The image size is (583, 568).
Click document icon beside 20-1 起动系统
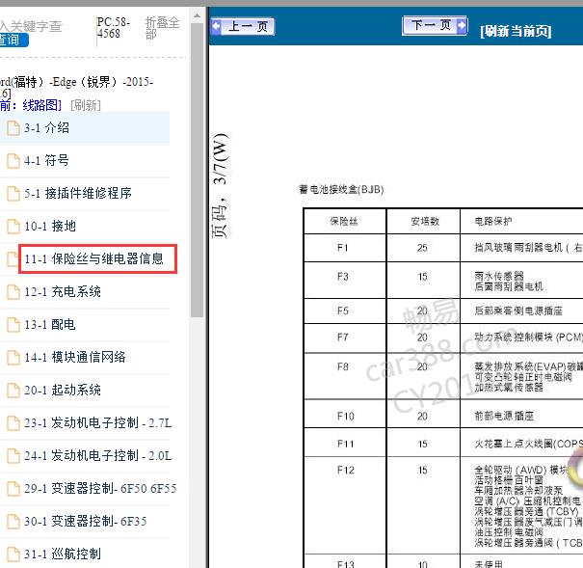(13, 391)
